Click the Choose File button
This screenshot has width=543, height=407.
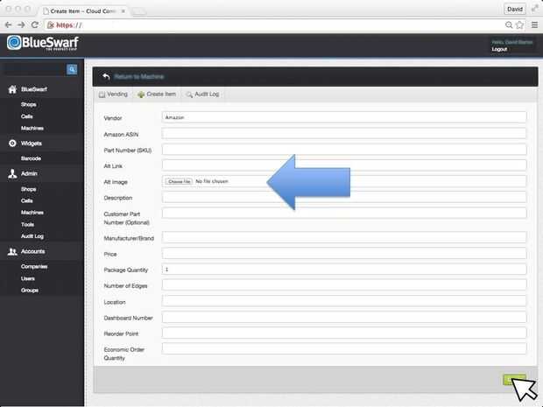point(179,181)
